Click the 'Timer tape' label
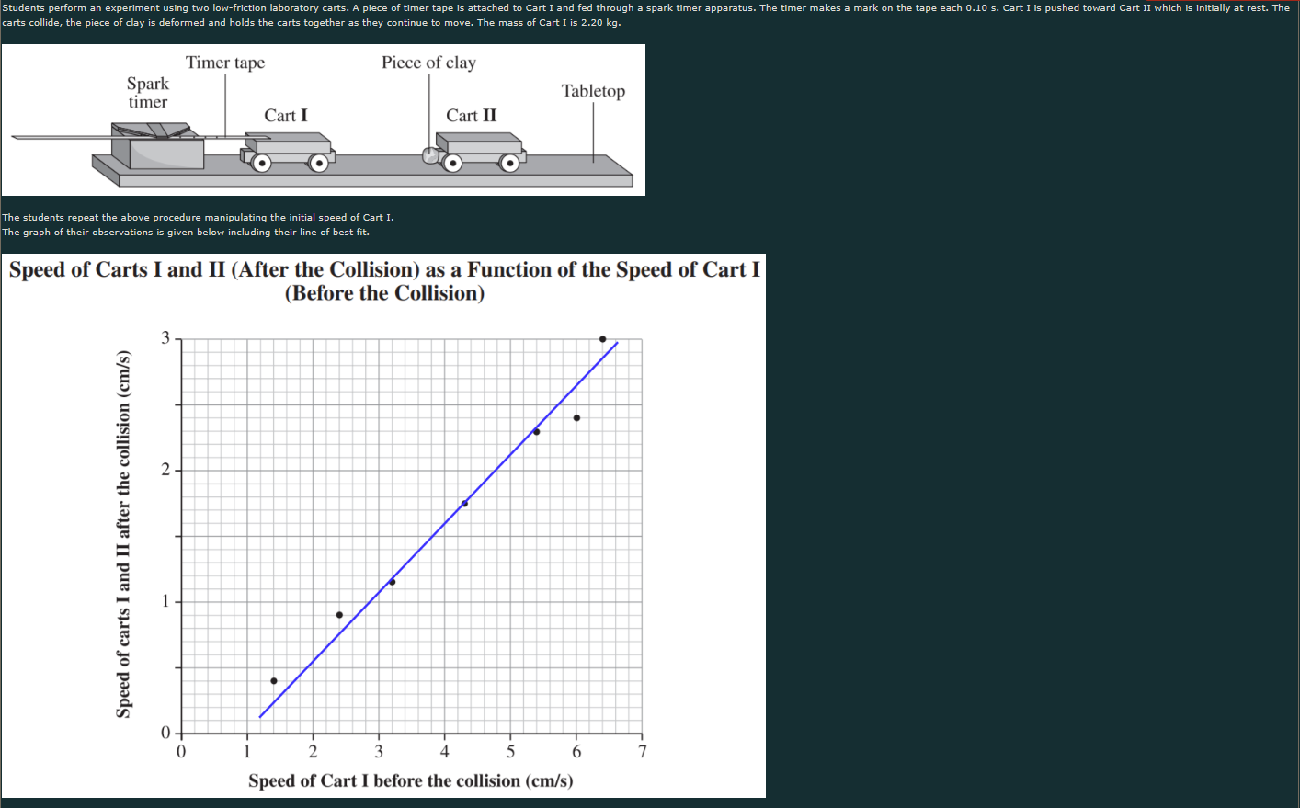The image size is (1300, 808). tap(225, 63)
